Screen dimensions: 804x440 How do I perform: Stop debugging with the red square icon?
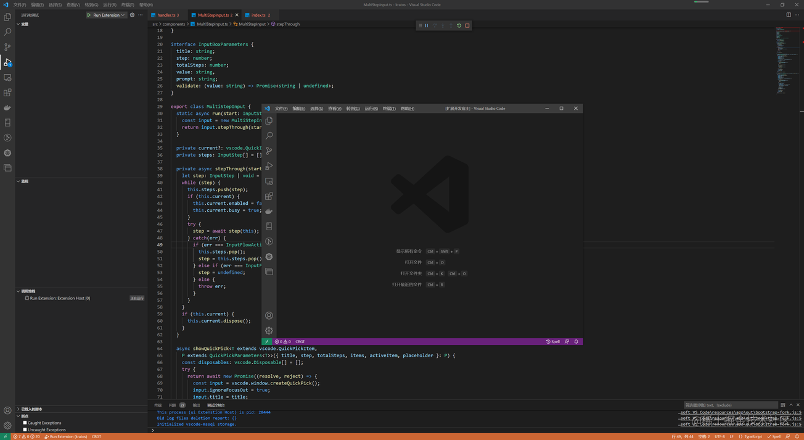coord(467,26)
